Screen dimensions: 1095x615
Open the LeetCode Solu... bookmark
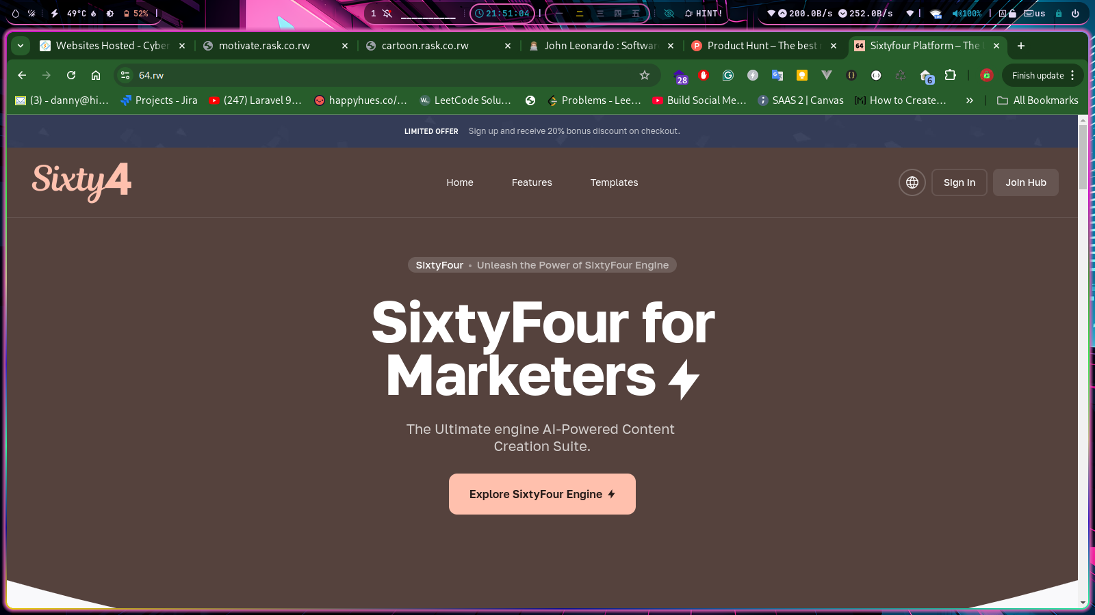pos(465,100)
